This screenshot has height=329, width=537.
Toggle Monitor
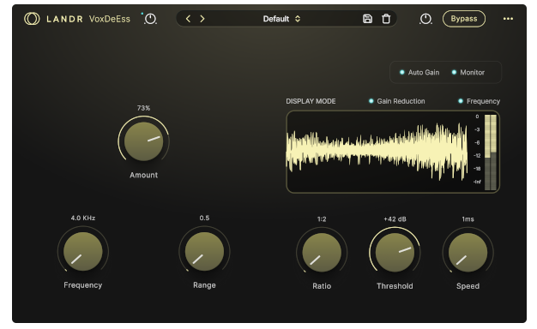click(468, 73)
